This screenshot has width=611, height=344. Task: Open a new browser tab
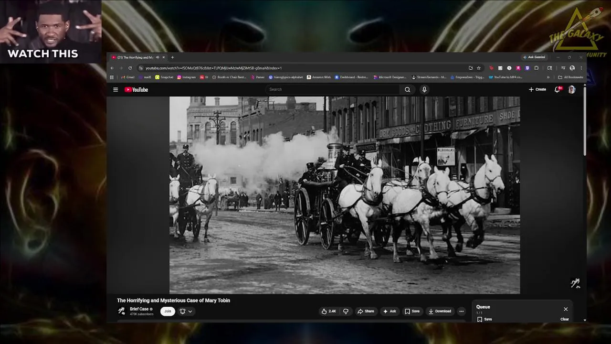pyautogui.click(x=172, y=57)
